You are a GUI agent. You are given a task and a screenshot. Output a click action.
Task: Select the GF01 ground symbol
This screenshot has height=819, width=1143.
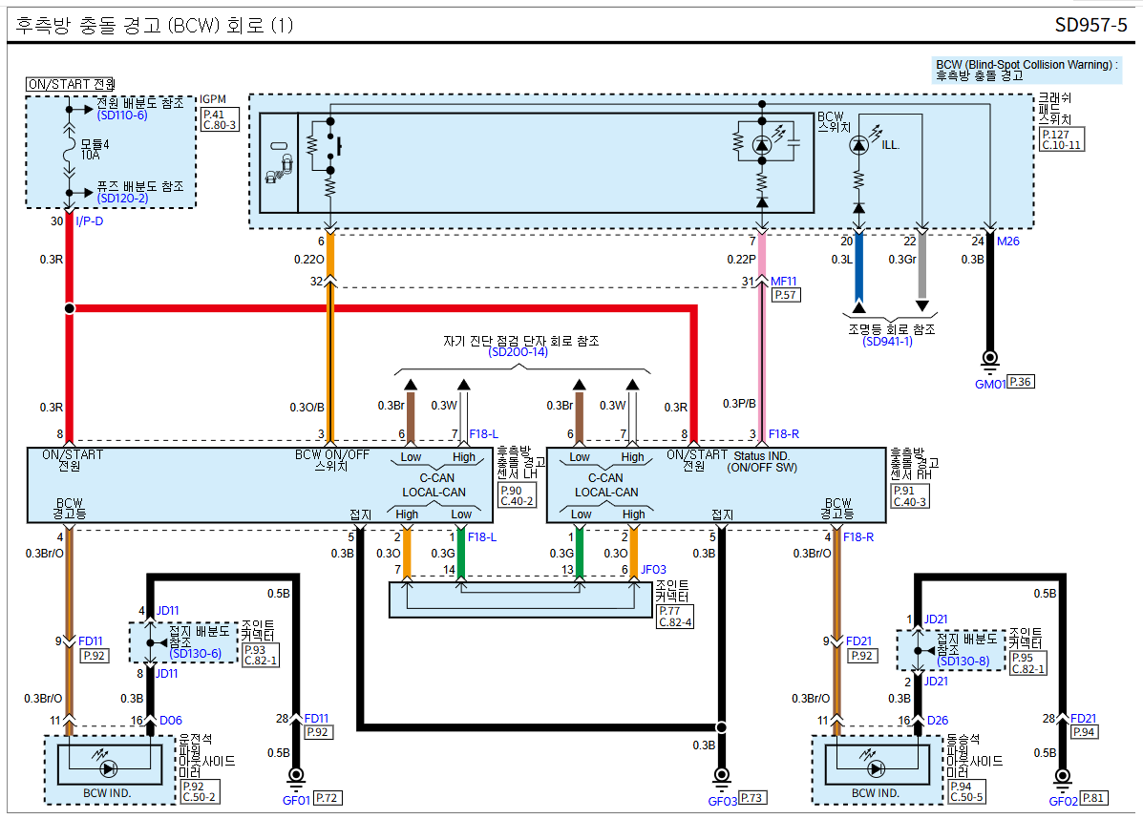click(x=296, y=775)
